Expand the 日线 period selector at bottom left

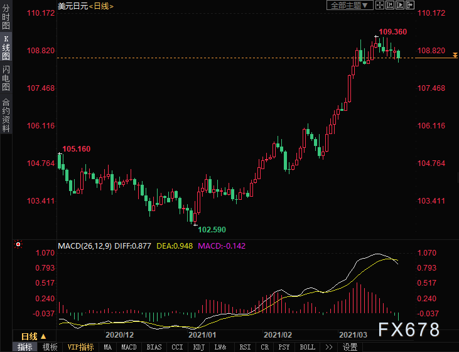30,336
